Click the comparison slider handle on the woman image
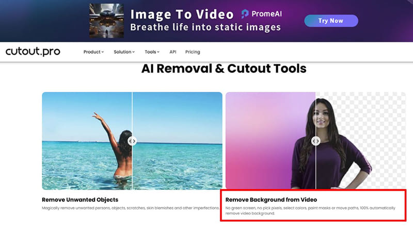413x232 pixels. click(315, 140)
